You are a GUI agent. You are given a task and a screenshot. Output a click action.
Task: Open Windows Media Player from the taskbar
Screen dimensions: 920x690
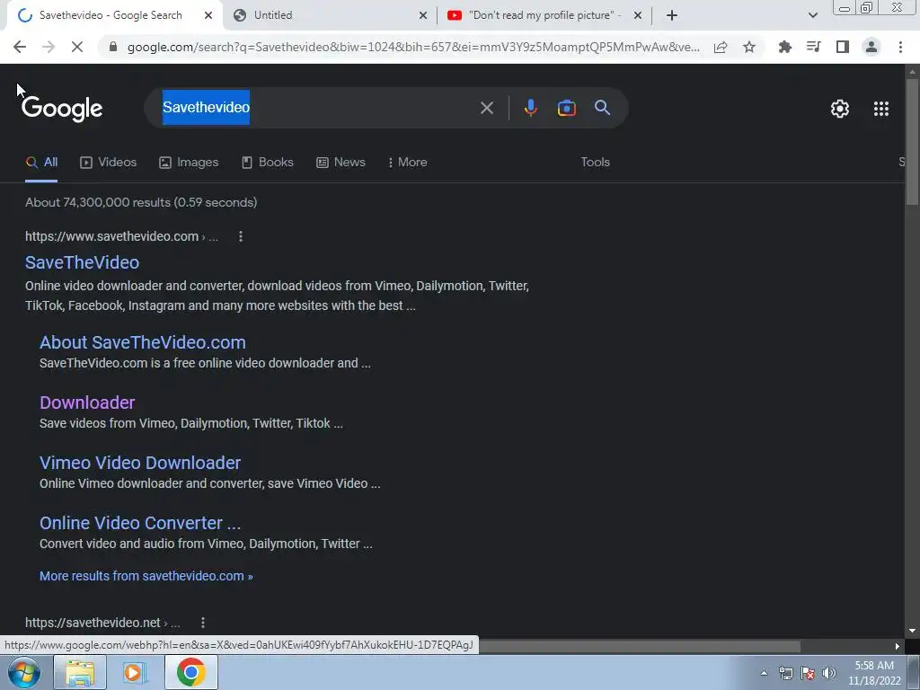click(135, 673)
